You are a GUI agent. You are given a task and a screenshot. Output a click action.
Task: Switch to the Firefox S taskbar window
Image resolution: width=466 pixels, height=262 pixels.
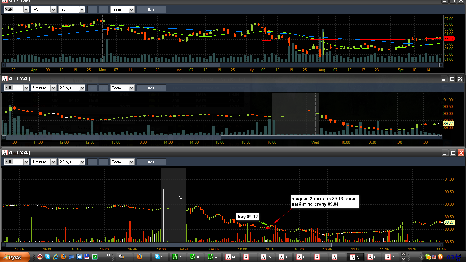point(143,257)
